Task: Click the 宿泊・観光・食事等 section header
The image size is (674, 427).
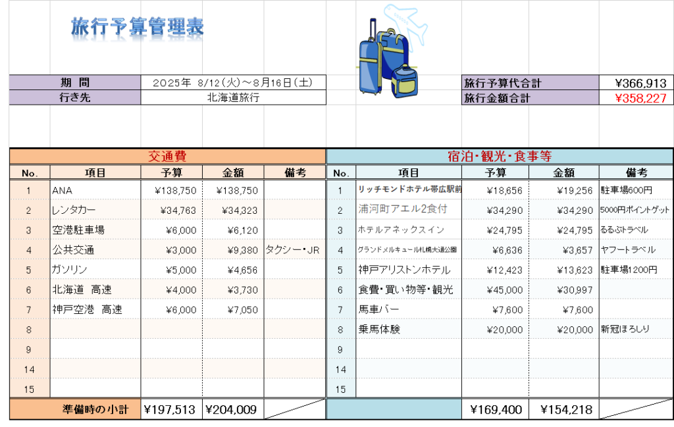Action: 500,157
